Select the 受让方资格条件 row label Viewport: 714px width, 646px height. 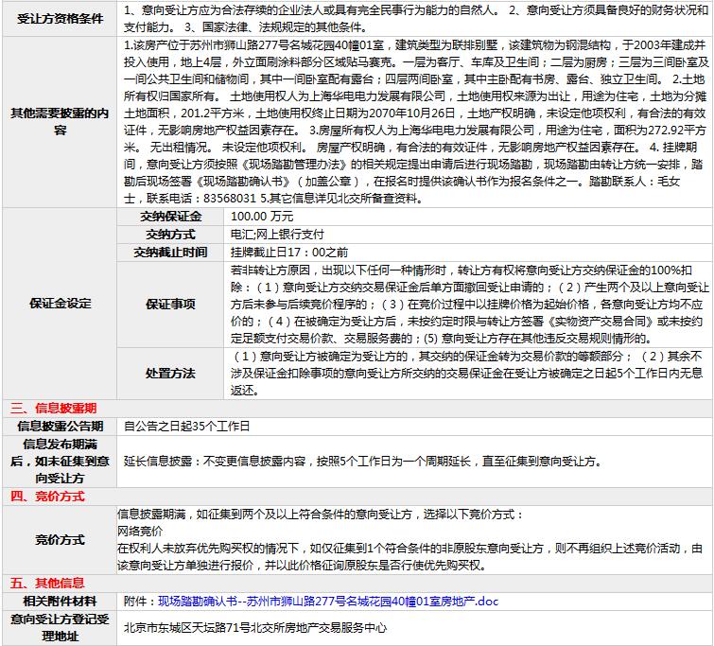coord(61,20)
